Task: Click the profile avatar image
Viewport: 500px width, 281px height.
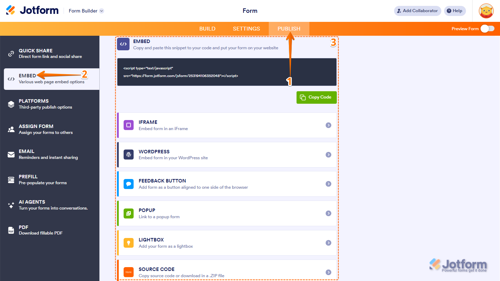Action: click(486, 11)
